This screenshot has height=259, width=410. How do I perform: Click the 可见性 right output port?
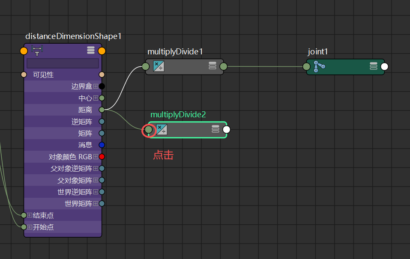[102, 75]
